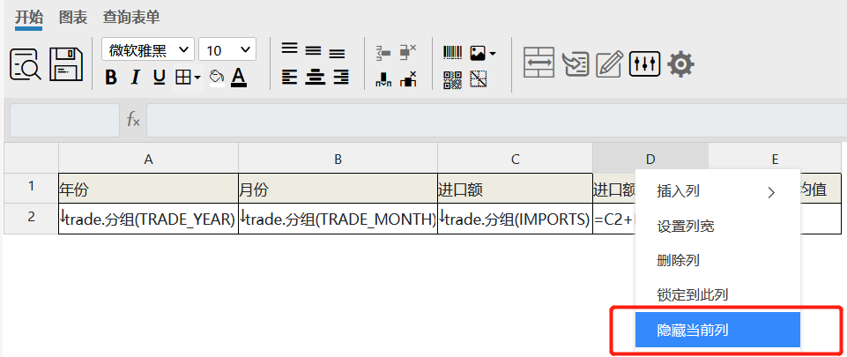Align cell content to bottom
This screenshot has width=847, height=357.
(337, 54)
